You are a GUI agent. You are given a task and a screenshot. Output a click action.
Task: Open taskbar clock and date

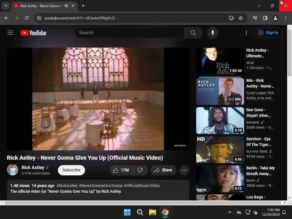click(x=271, y=212)
